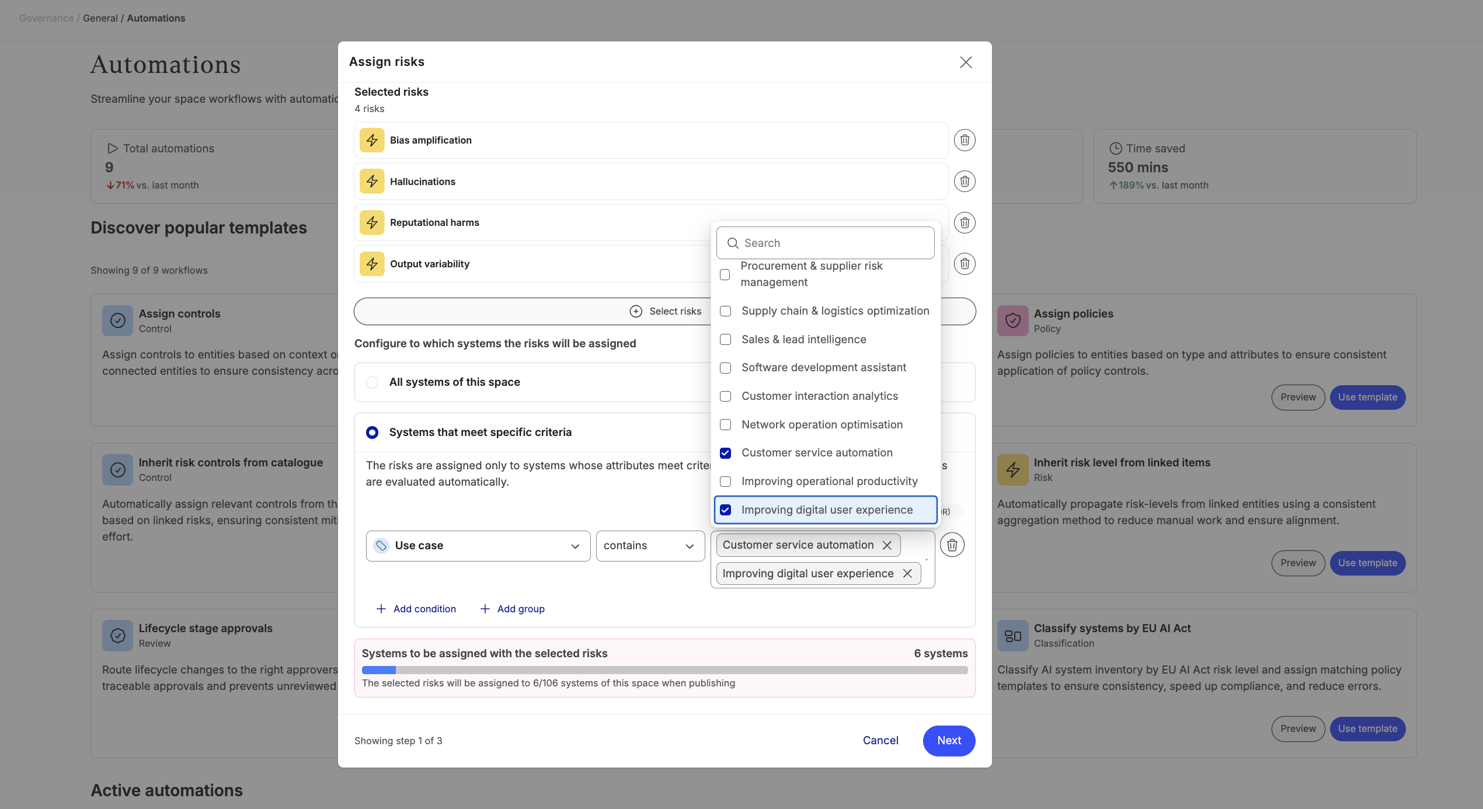
Task: Click the Inherit risk level lightning icon
Action: pos(1012,470)
